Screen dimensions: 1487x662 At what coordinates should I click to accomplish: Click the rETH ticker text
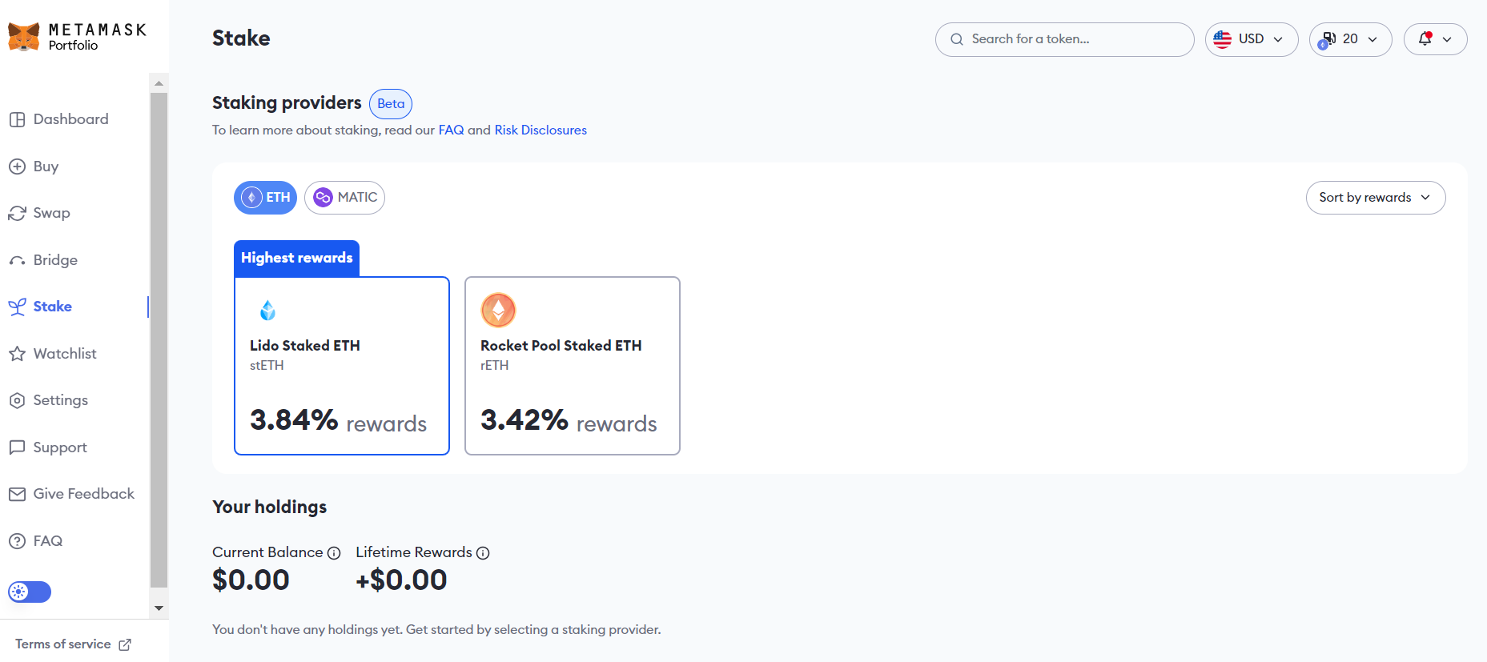(x=494, y=366)
